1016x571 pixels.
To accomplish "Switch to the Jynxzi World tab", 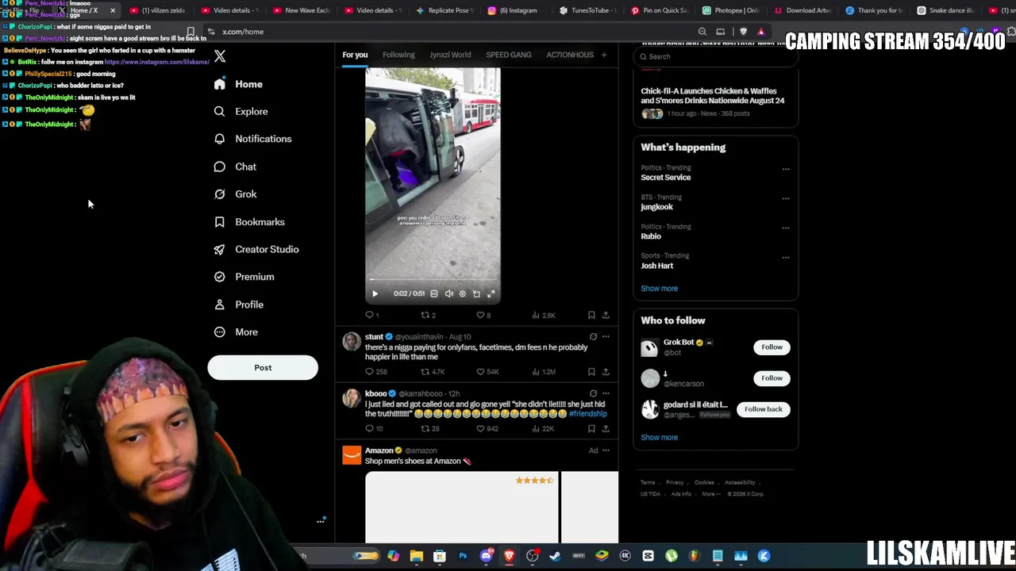I will tap(450, 55).
